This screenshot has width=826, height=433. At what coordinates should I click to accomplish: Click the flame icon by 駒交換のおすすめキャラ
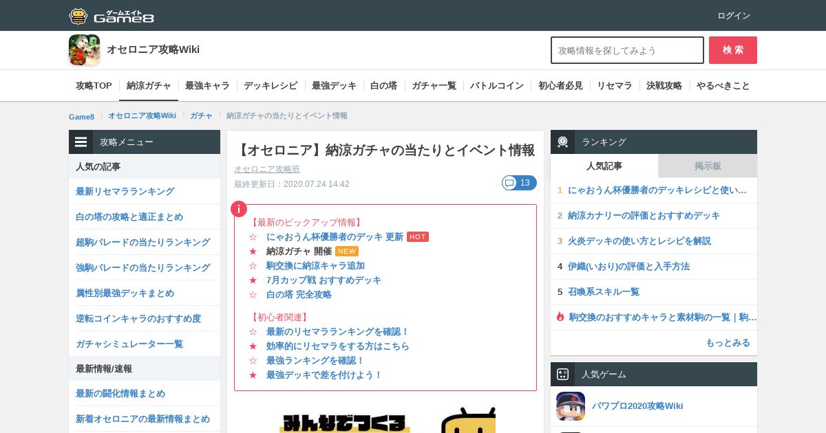(560, 317)
